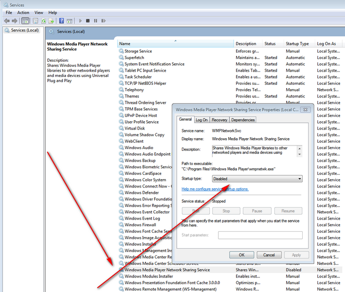Image resolution: width=345 pixels, height=292 pixels.
Task: Click the gear icon beside Windows Defender
Action: (121, 193)
